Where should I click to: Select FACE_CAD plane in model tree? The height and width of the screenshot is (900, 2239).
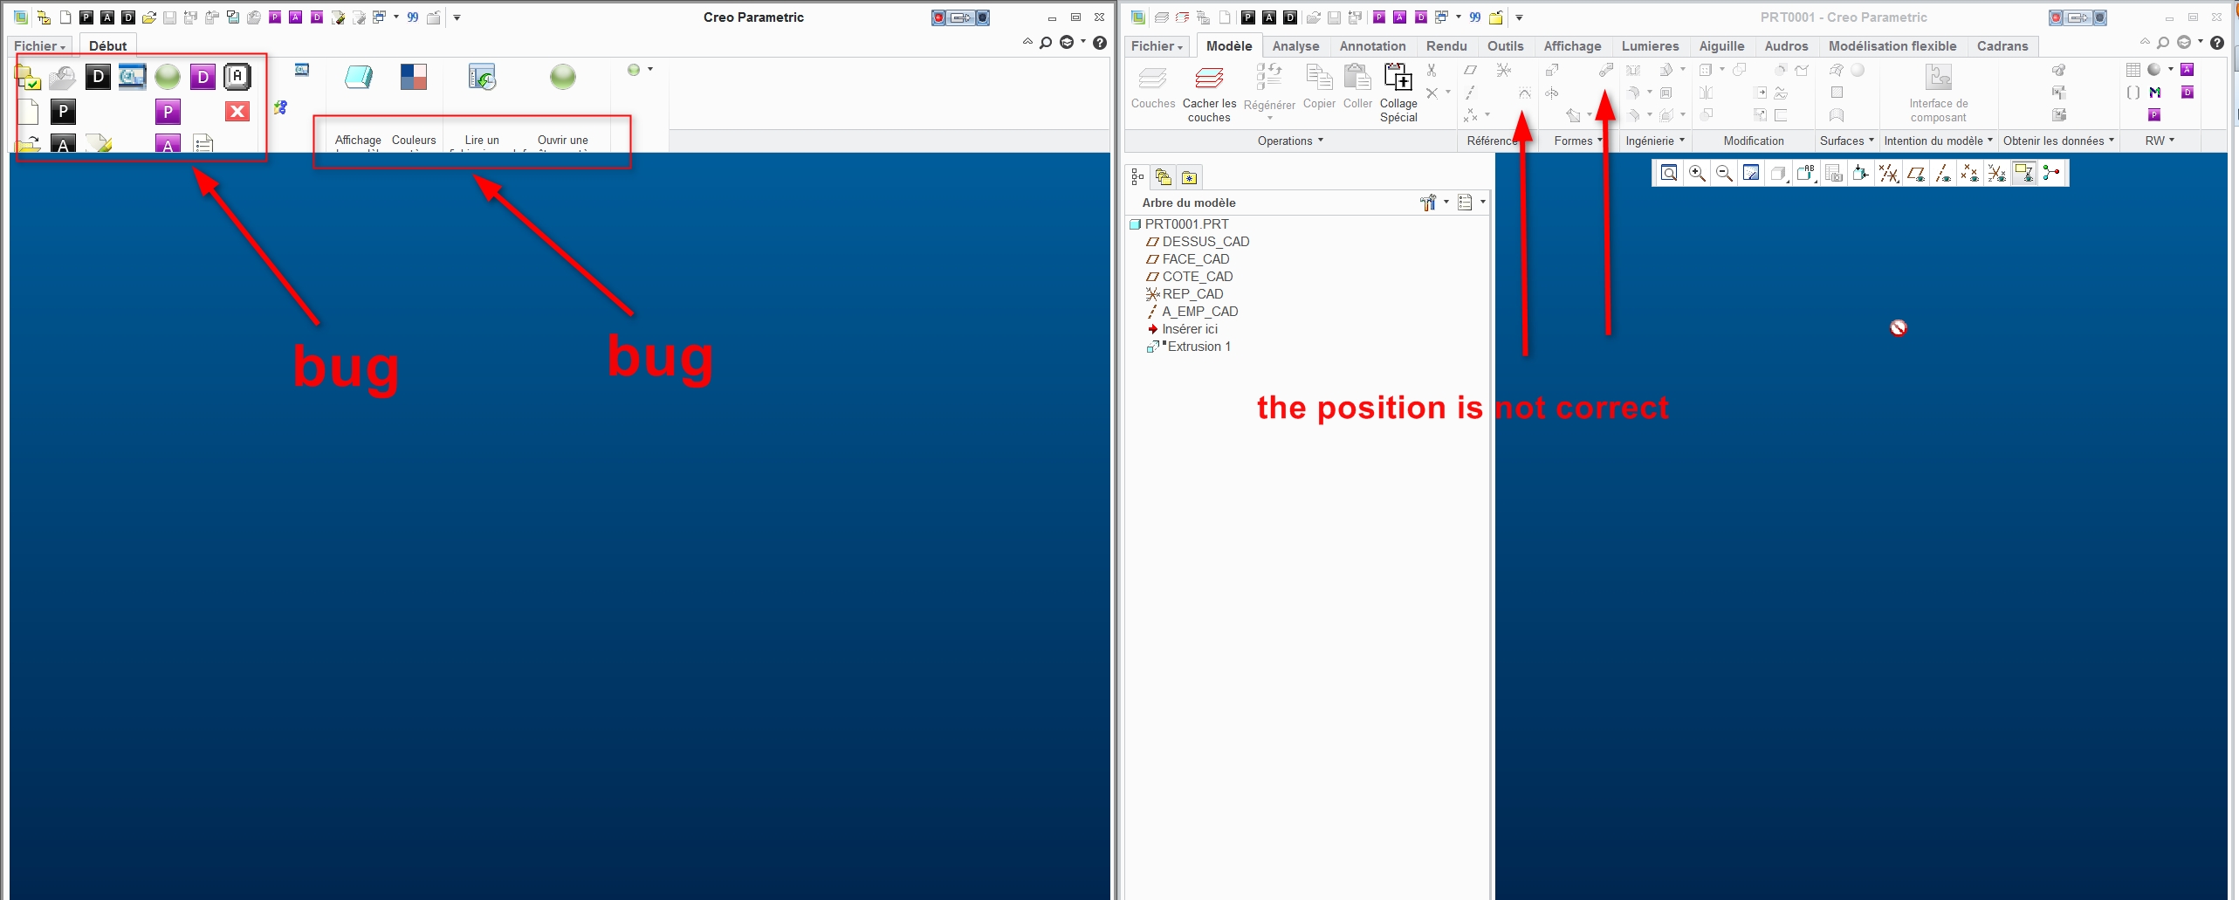point(1195,259)
